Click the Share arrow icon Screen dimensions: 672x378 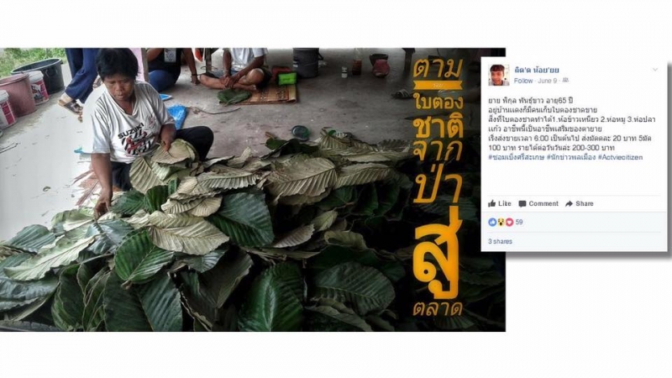coord(570,203)
